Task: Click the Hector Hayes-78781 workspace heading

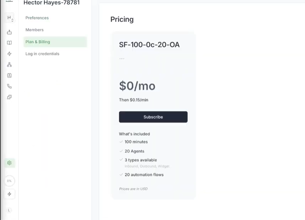Action: coord(52,3)
